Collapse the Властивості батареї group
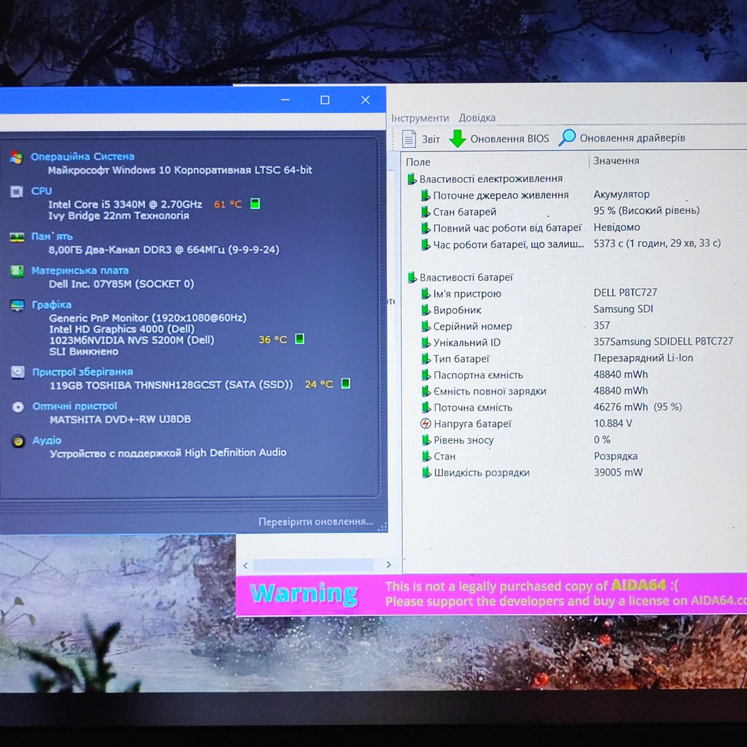Screen dimensions: 747x747 tap(412, 277)
